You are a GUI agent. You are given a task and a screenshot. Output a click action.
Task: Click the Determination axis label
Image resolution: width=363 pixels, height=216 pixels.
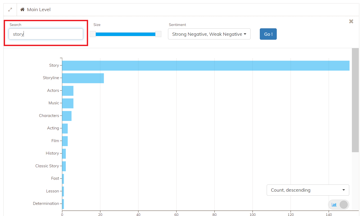pyautogui.click(x=46, y=204)
